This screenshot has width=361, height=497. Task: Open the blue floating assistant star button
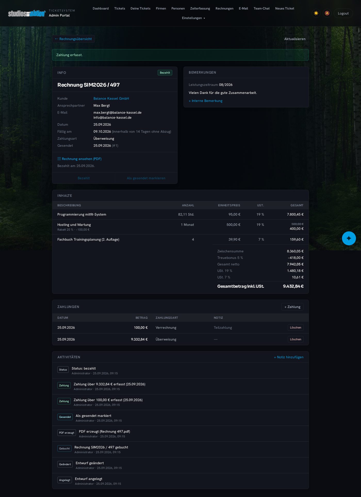(349, 238)
